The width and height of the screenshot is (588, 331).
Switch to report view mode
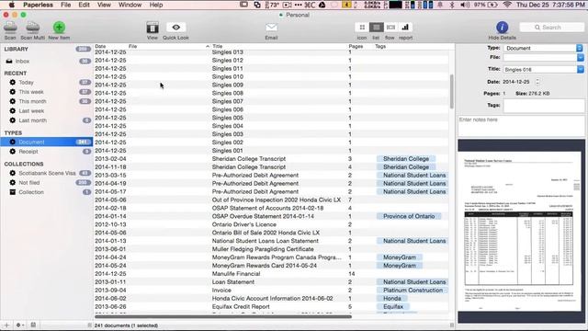click(405, 27)
